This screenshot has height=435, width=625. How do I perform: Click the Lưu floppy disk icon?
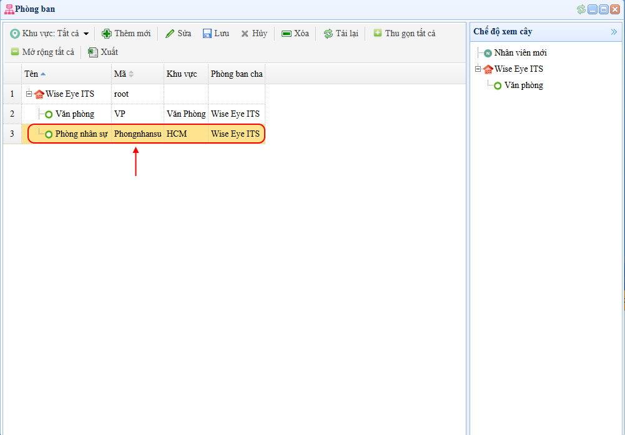click(207, 34)
